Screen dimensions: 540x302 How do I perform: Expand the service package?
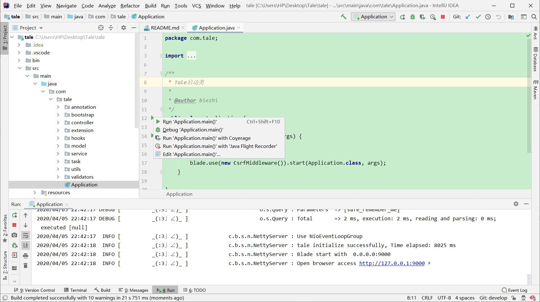coord(58,154)
